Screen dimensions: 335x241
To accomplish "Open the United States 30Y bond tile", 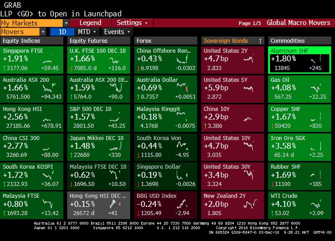I will [233, 176].
